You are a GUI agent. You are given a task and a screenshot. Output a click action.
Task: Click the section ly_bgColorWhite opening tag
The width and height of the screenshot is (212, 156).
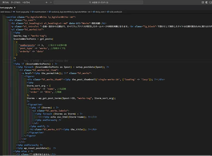[41, 17]
